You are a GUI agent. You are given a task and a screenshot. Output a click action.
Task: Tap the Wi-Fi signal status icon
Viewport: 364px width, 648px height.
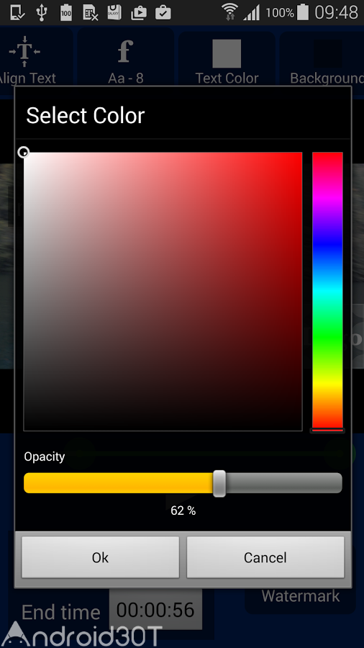pyautogui.click(x=229, y=12)
